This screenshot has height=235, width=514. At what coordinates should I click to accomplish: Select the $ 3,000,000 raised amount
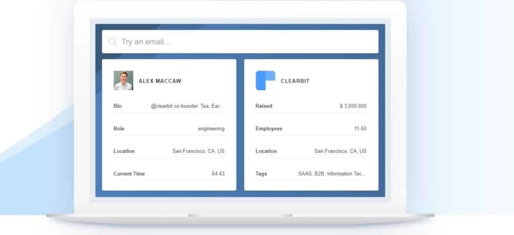tap(353, 106)
